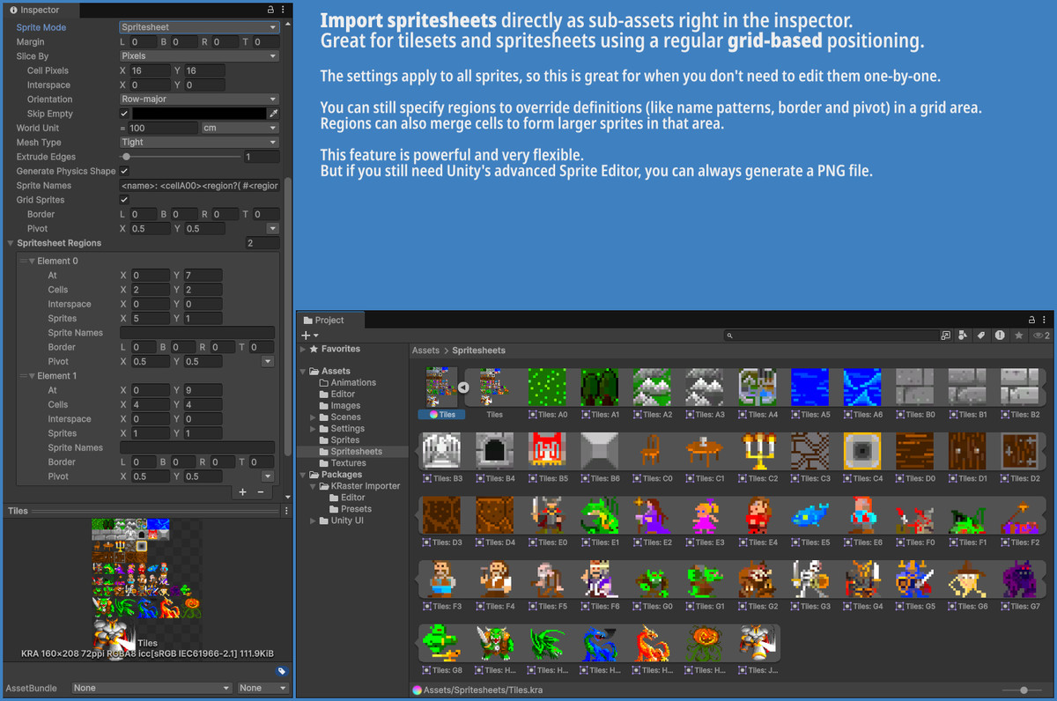Viewport: 1057px width, 701px height.
Task: Open the Sprite Mode dropdown
Action: tap(199, 27)
